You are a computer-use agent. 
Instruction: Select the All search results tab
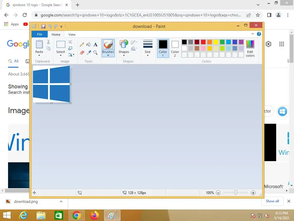[x=13, y=61]
